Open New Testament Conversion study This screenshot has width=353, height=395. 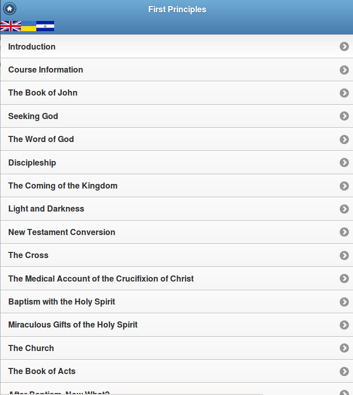click(177, 232)
